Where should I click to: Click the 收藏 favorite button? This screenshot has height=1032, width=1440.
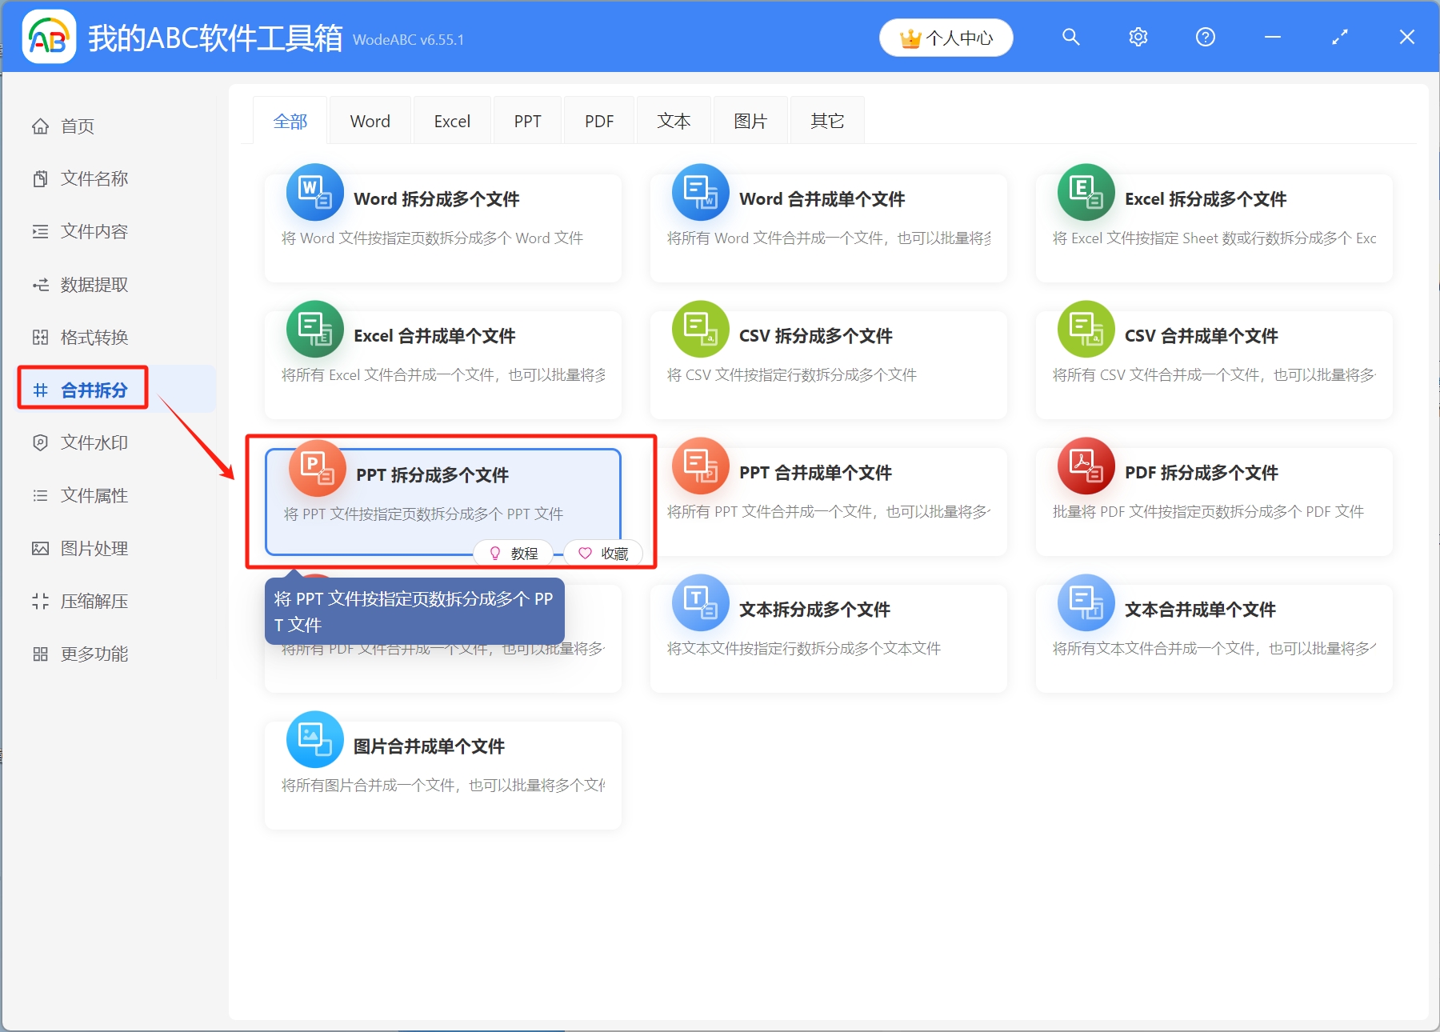pyautogui.click(x=603, y=554)
